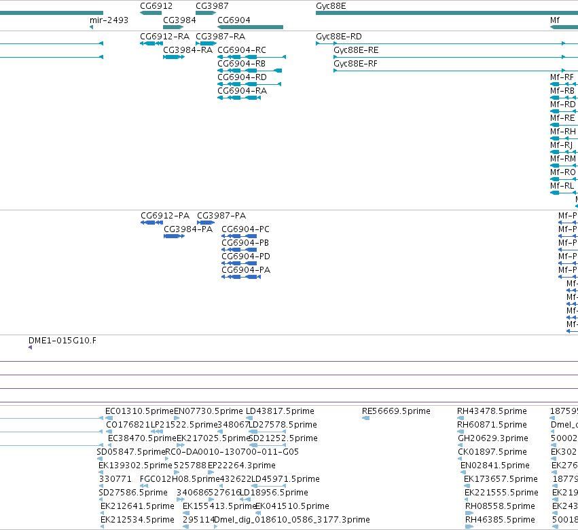Click the CG3984-RA transcript label
Viewport: 578px width, 530px height.
tap(188, 50)
